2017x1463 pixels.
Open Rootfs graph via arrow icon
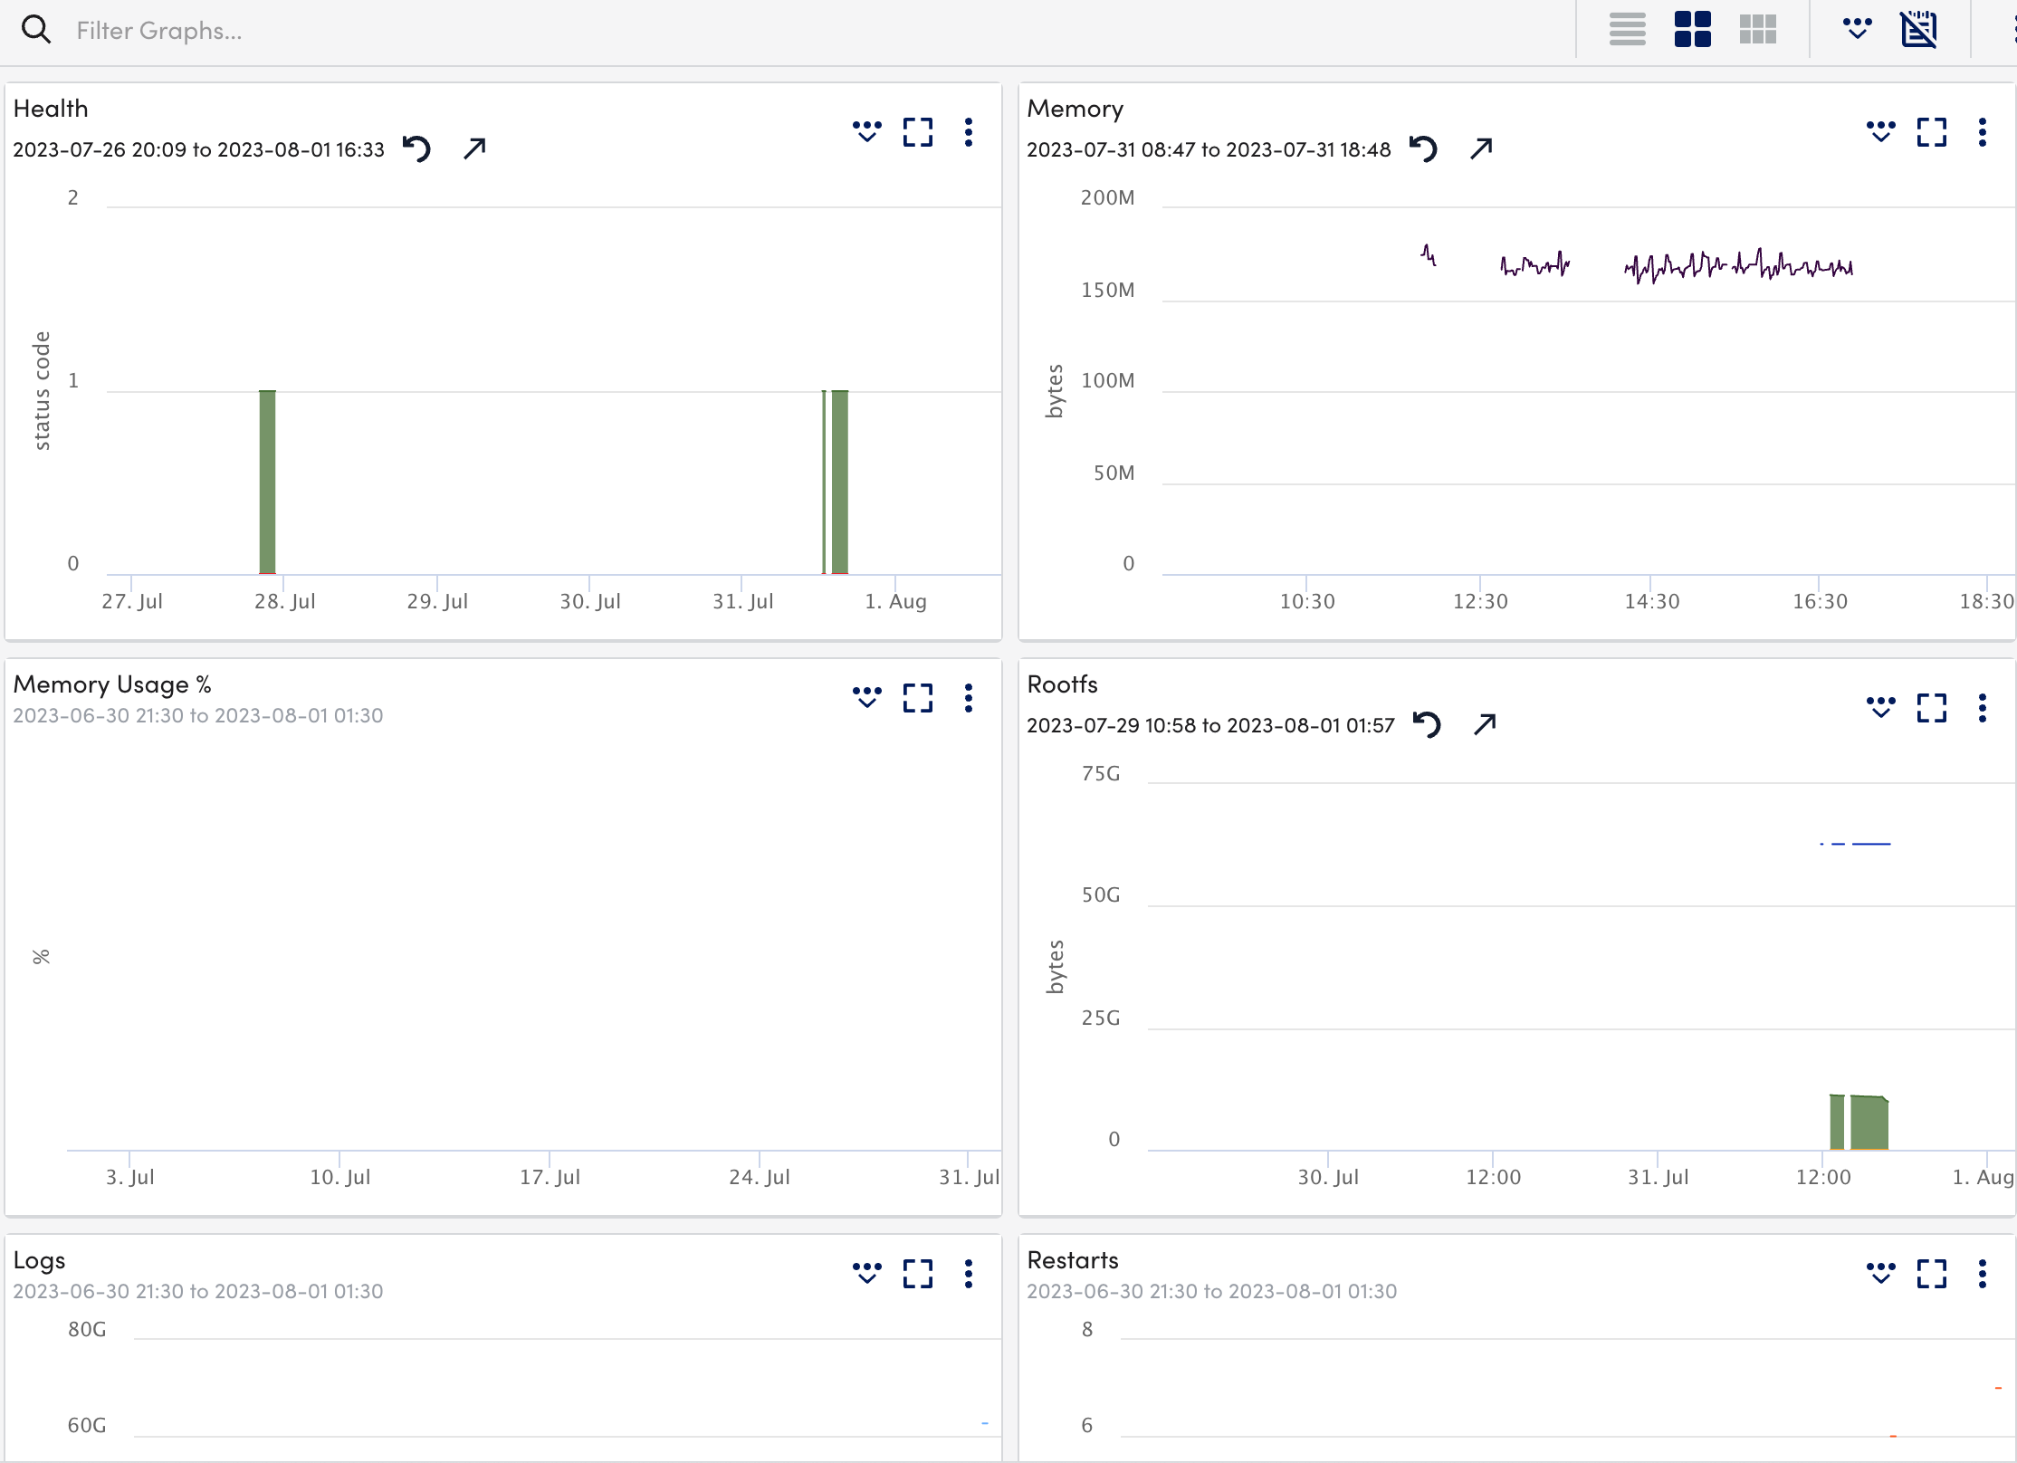point(1485,724)
